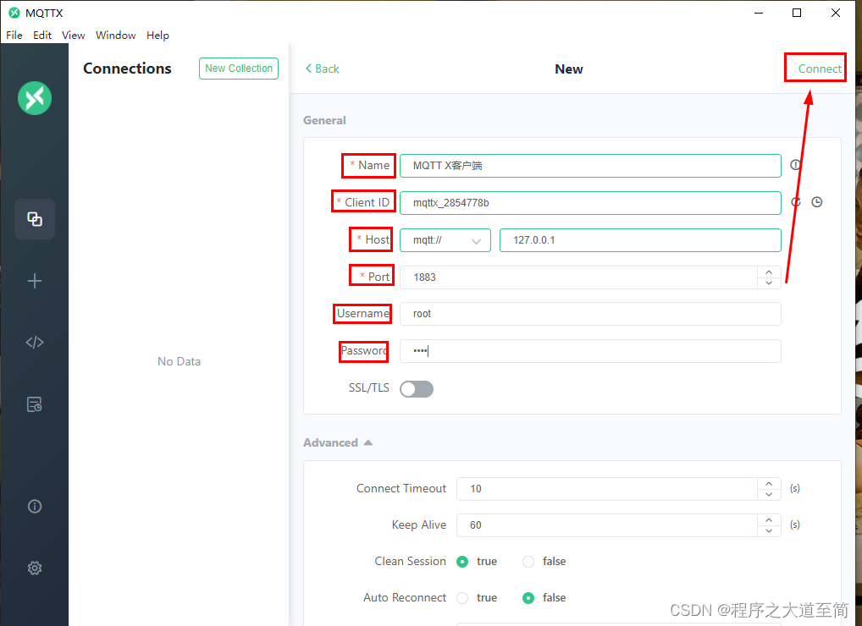Click the plus new connection sidebar icon
Viewport: 862px width, 626px height.
point(35,281)
